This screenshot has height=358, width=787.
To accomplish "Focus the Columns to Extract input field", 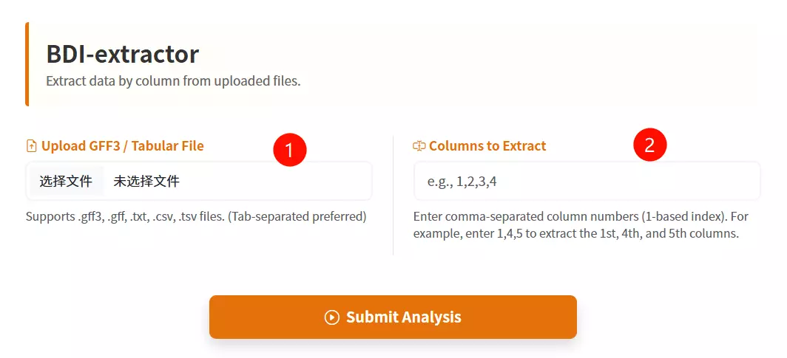I will (587, 181).
